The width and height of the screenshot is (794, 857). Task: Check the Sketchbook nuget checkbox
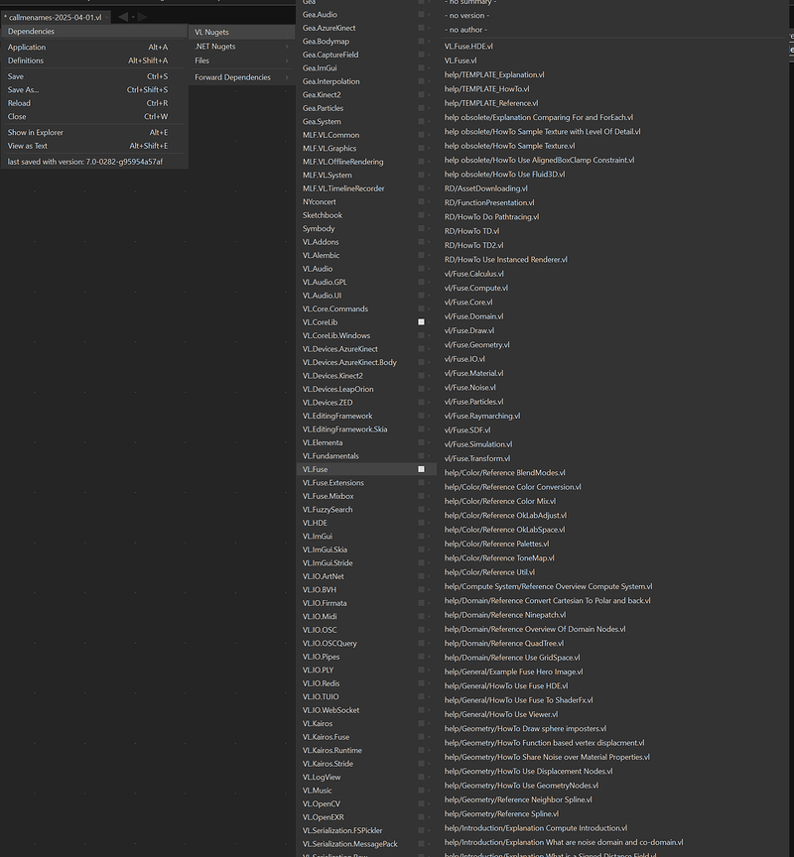pyautogui.click(x=421, y=215)
